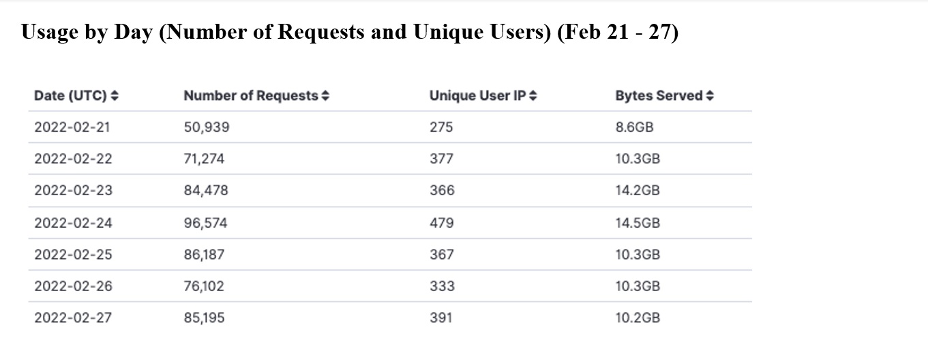Image resolution: width=928 pixels, height=353 pixels.
Task: Select the Date (UTC) column header
Action: [70, 97]
